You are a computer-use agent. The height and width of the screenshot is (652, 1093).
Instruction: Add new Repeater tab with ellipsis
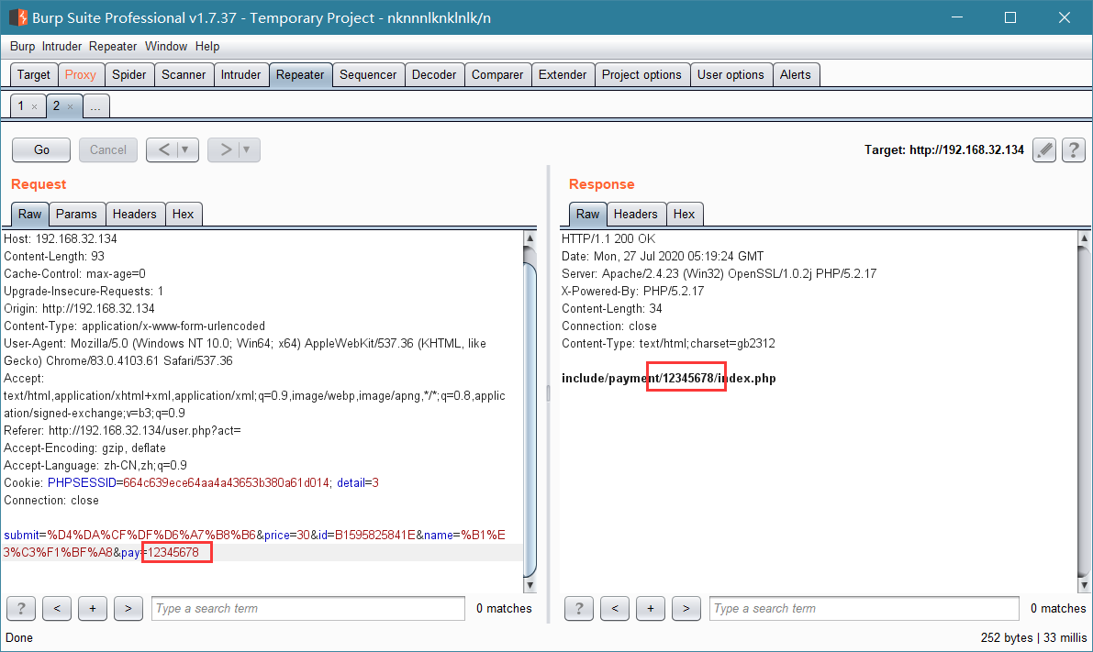[95, 105]
